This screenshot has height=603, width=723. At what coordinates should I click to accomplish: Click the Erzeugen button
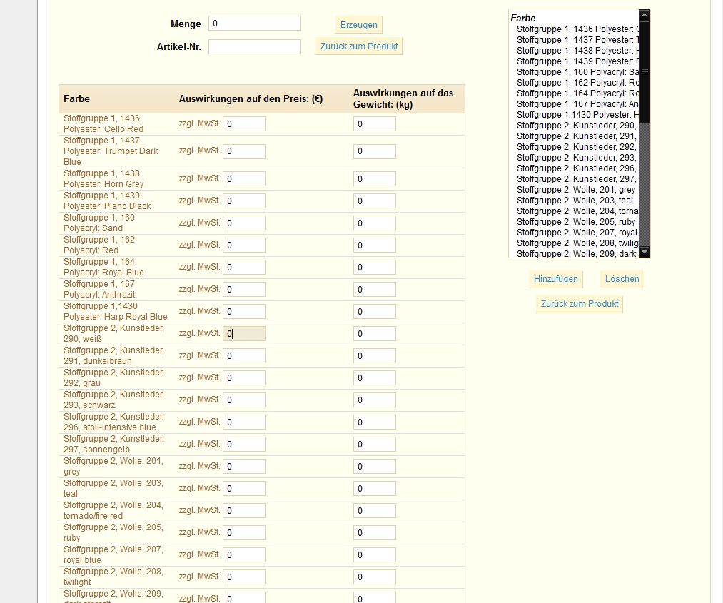tap(359, 25)
